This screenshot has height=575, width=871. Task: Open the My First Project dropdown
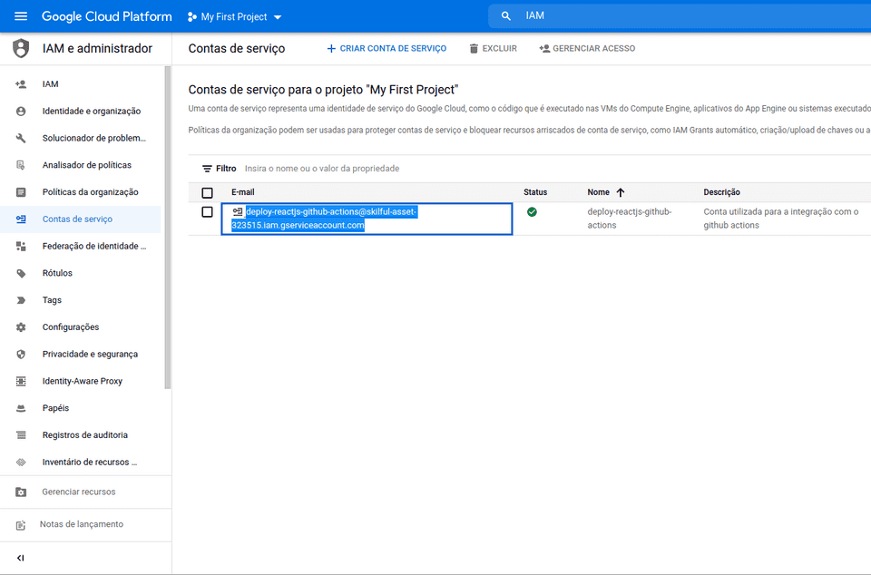tap(234, 17)
